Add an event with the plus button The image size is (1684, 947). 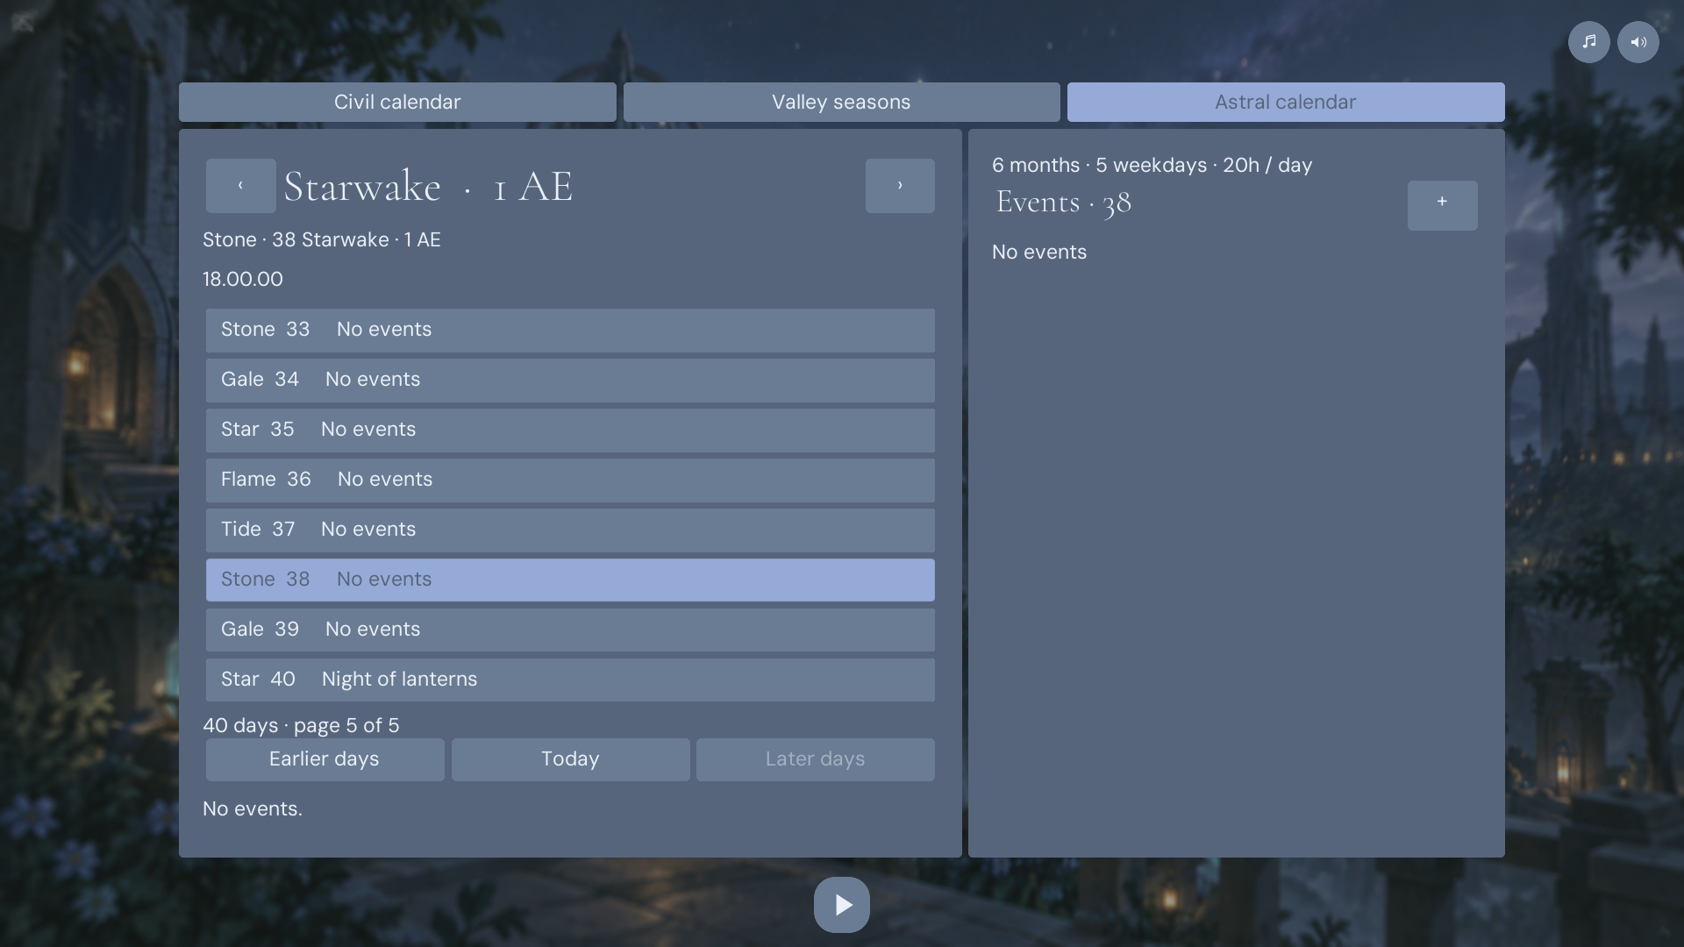(x=1442, y=205)
